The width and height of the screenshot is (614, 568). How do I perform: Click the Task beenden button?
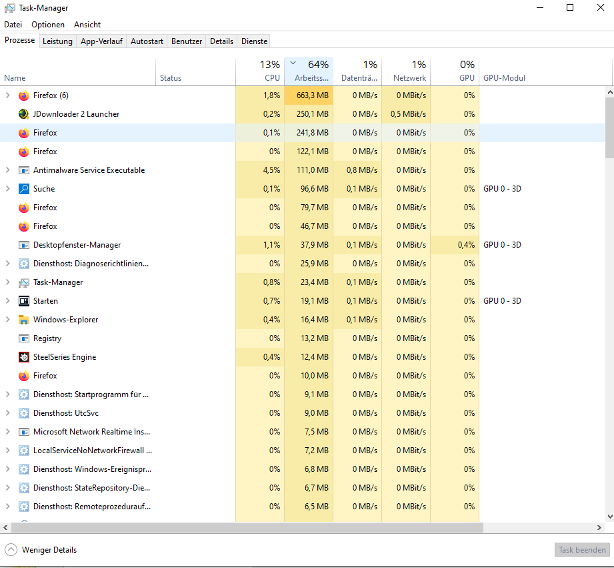582,550
